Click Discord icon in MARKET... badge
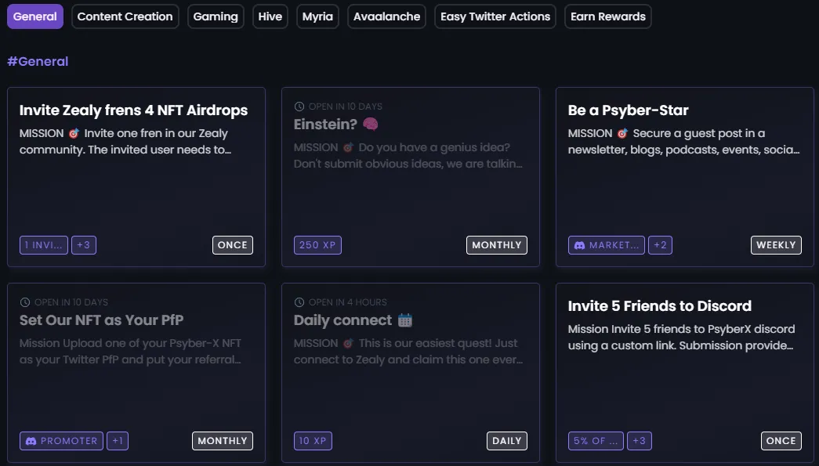This screenshot has width=819, height=466. pyautogui.click(x=579, y=245)
